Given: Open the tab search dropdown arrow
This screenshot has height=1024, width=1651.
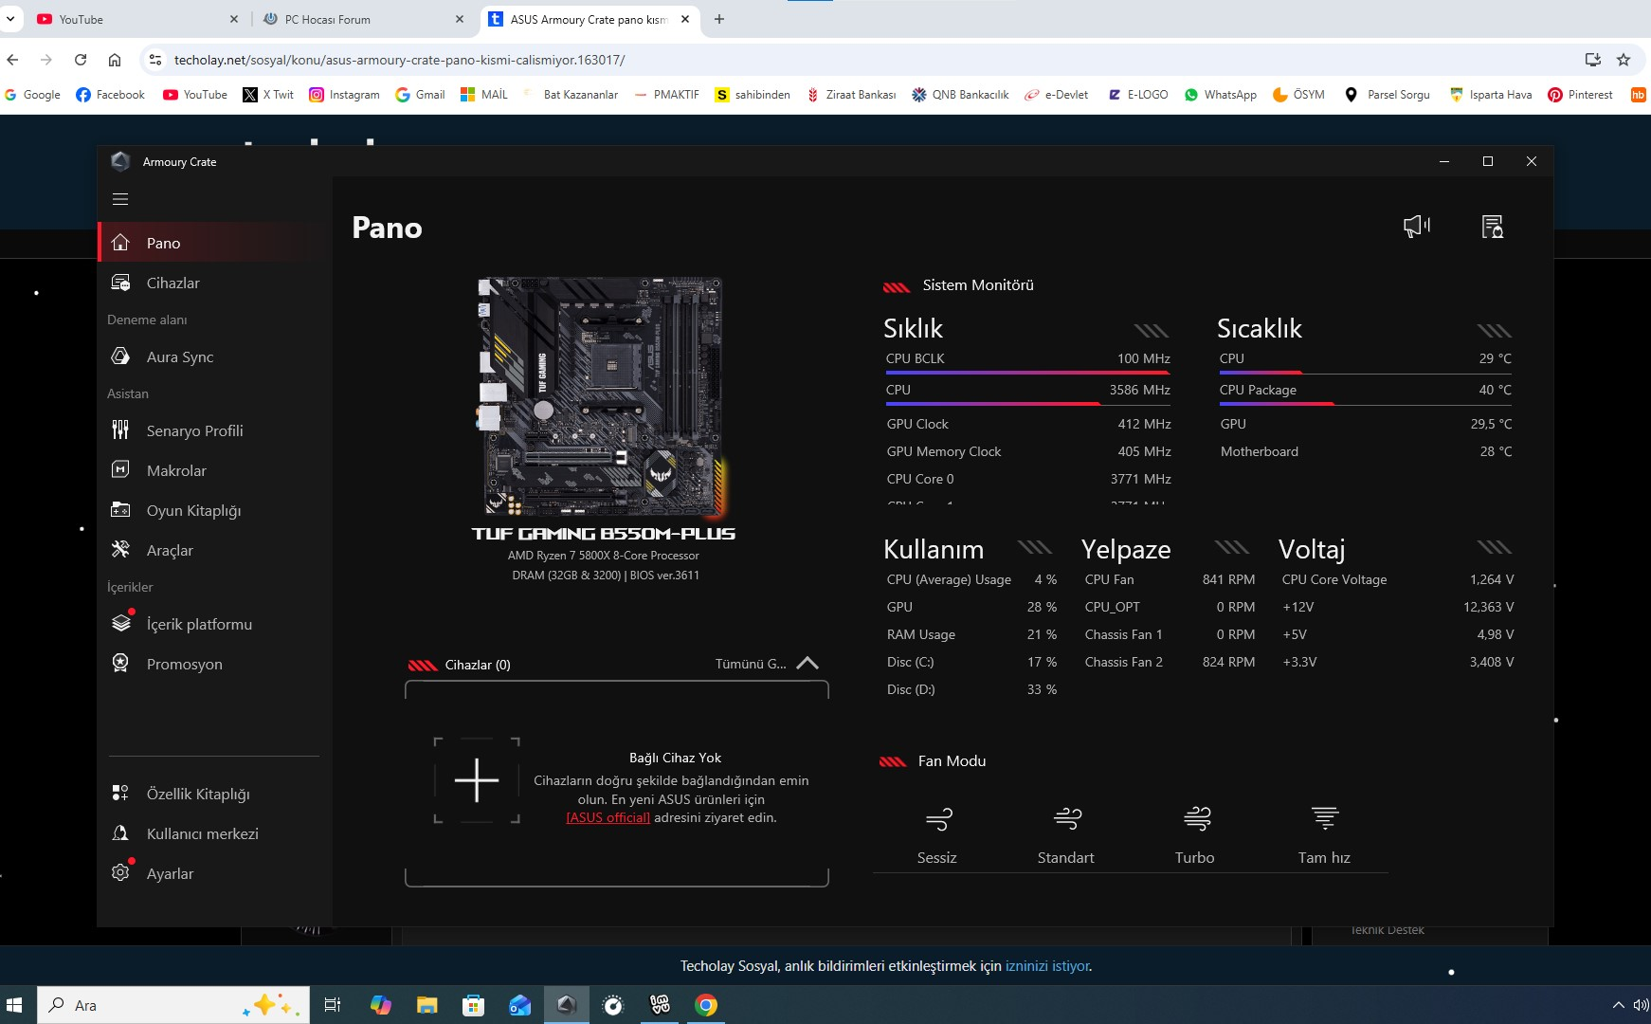Looking at the screenshot, I should [10, 19].
